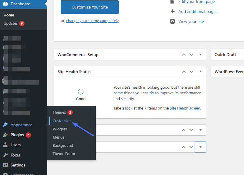Toggle the unnamed panel below Site Health
The image size is (244, 175).
(x=200, y=130)
